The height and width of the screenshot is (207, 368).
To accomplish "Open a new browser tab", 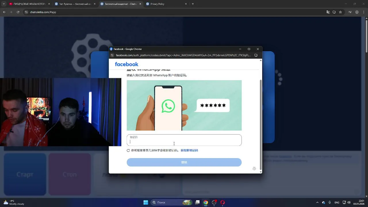I will click(193, 4).
